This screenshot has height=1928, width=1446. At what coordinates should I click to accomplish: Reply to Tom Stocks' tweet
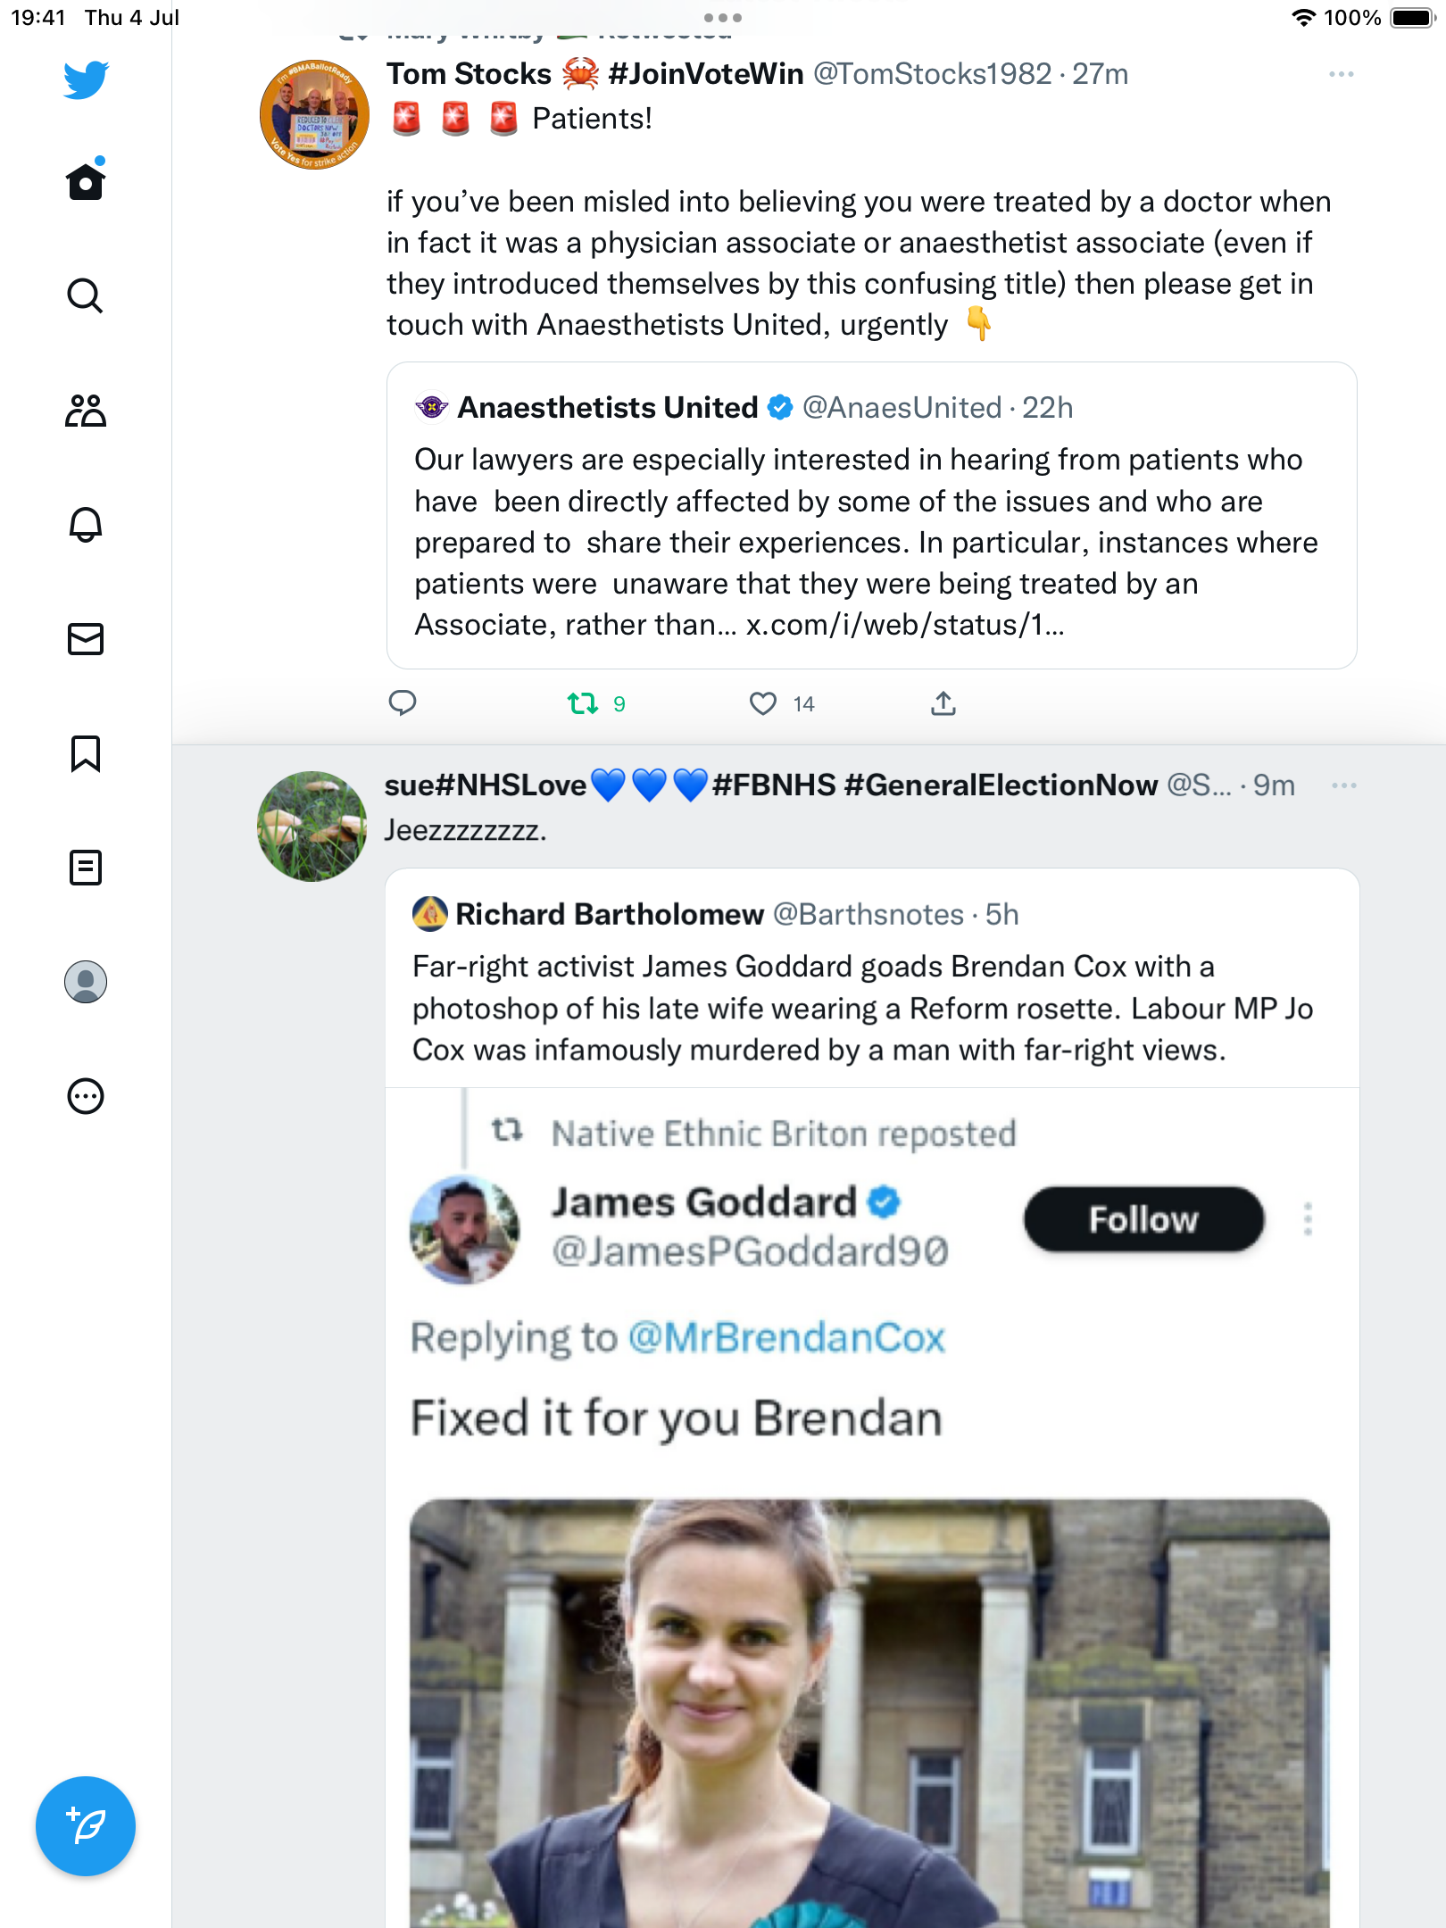pyautogui.click(x=403, y=704)
